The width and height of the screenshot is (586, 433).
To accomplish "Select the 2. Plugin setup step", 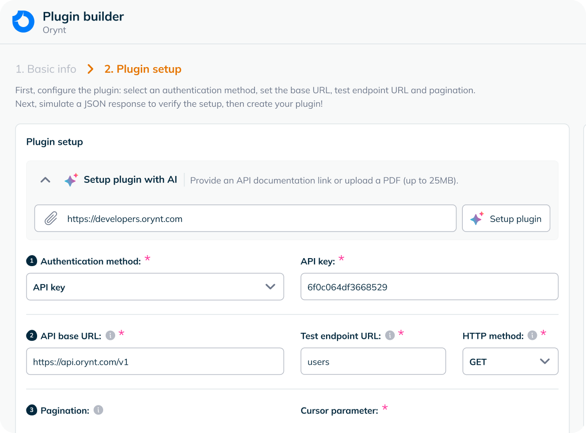I will (143, 69).
